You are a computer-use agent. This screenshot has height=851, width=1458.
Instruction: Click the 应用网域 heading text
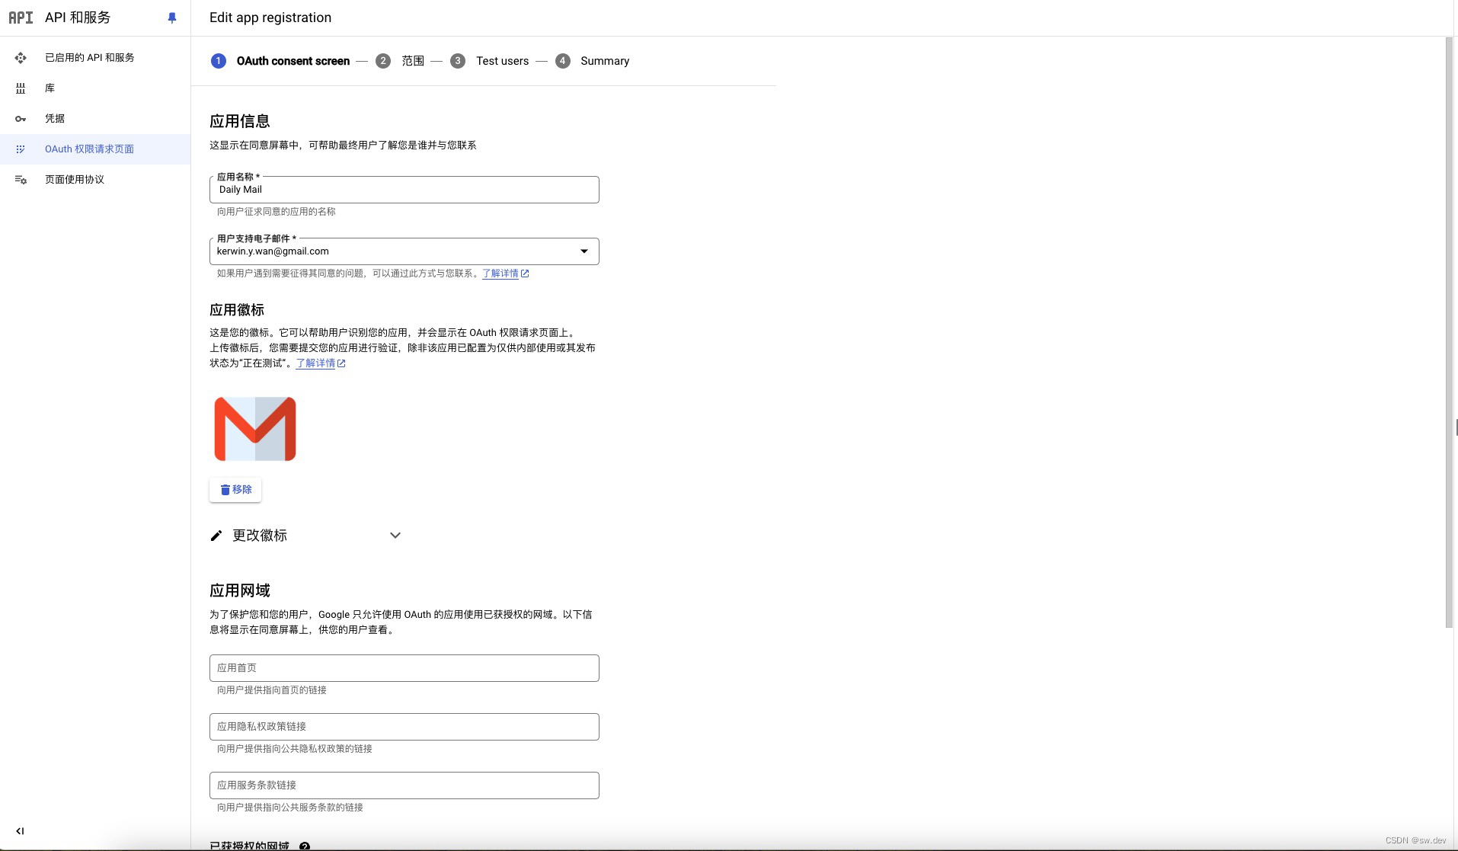240,590
